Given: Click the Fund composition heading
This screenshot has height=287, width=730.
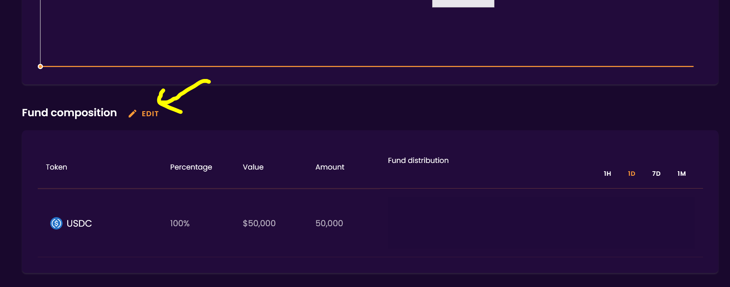Looking at the screenshot, I should pyautogui.click(x=69, y=113).
